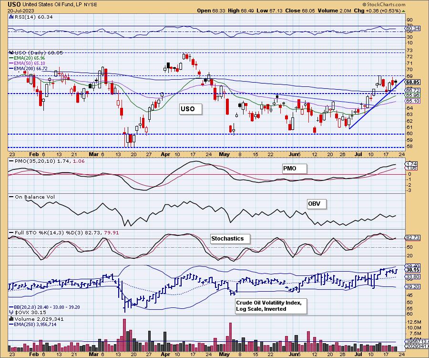Click the StockCharts.com watermark text

click(x=384, y=4)
